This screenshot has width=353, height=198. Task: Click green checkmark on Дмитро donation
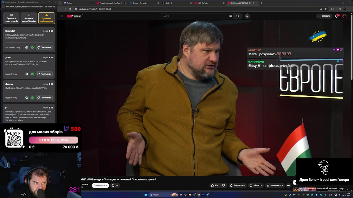click(32, 98)
